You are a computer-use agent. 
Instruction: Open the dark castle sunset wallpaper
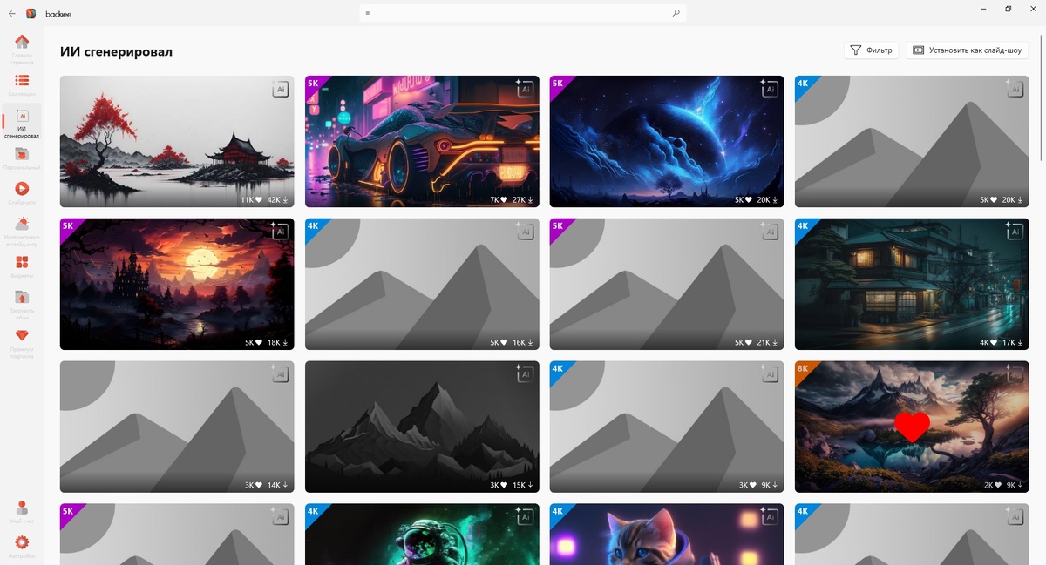[x=177, y=284]
